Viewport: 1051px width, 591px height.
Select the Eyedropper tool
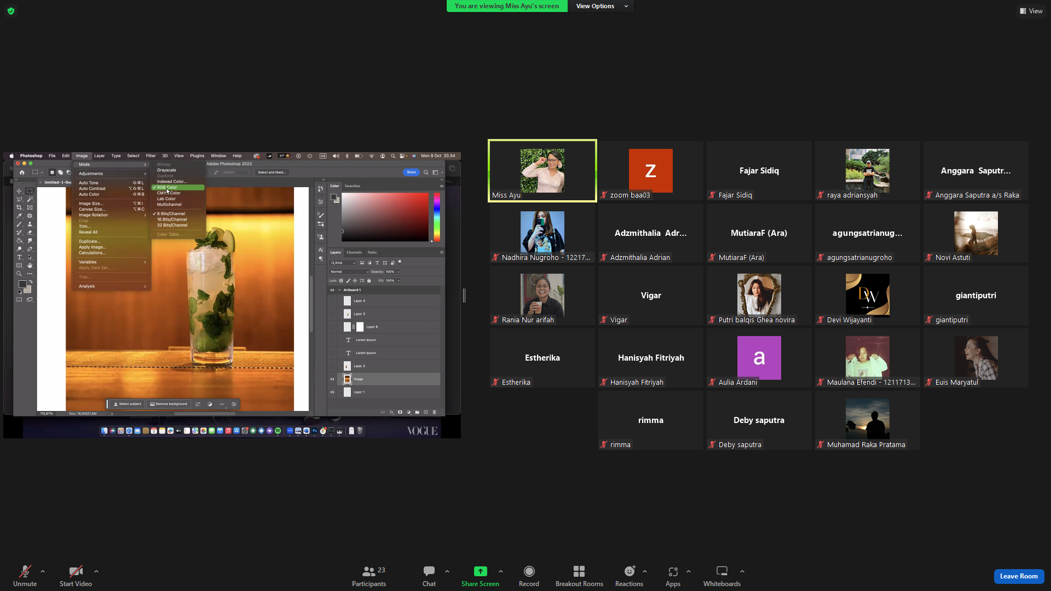coord(19,216)
